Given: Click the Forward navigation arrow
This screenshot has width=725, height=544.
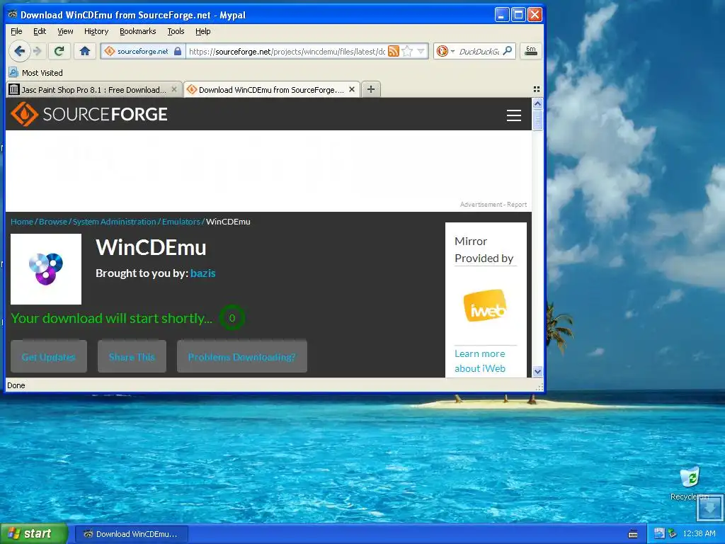Looking at the screenshot, I should (x=38, y=51).
